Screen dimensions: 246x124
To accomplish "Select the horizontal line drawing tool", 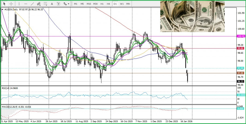I will (26, 4).
